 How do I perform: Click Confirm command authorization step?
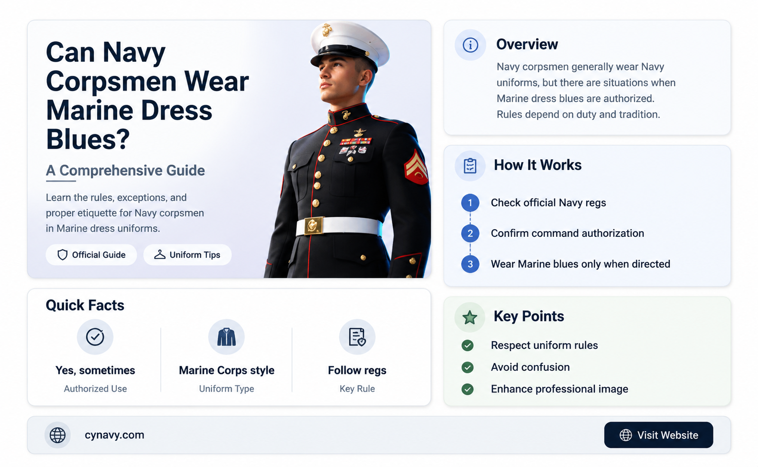pyautogui.click(x=567, y=233)
